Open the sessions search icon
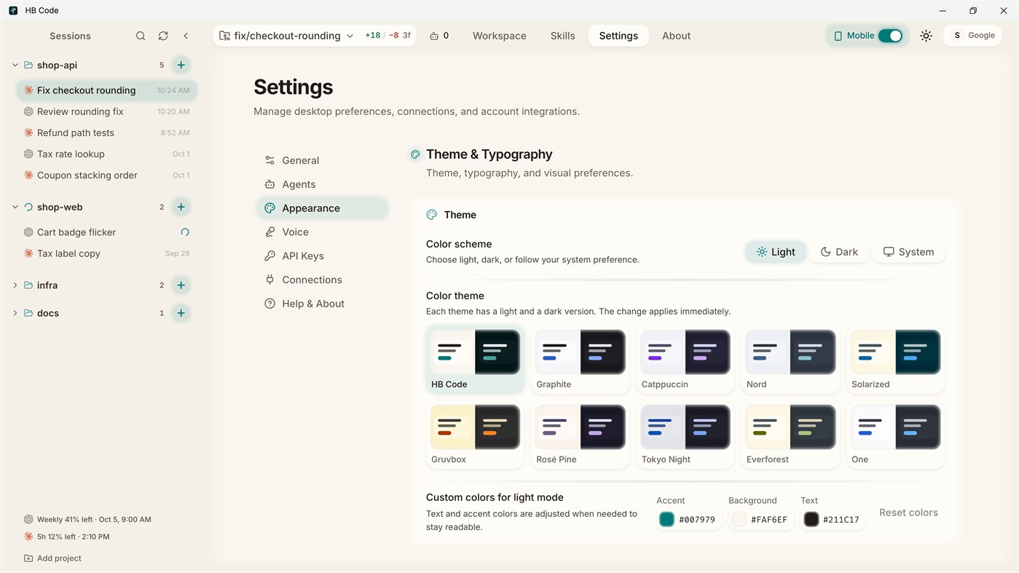The image size is (1019, 573). tap(141, 36)
